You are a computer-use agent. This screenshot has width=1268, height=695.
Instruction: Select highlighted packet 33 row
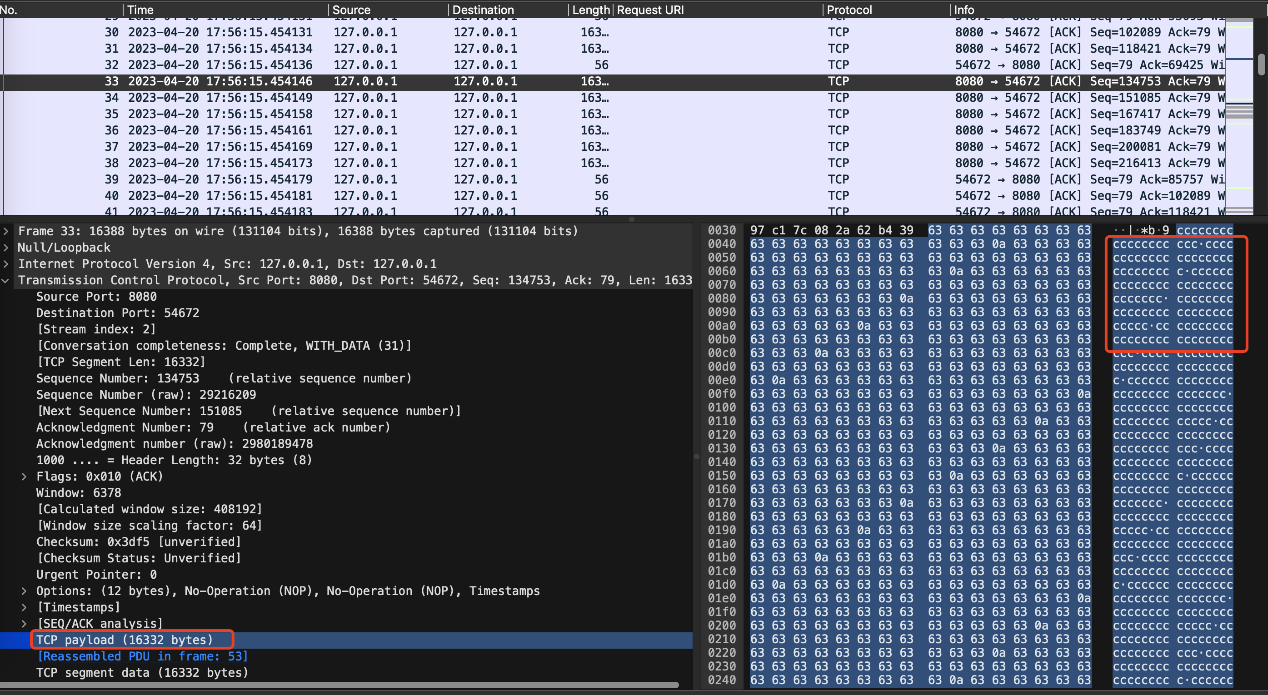613,81
